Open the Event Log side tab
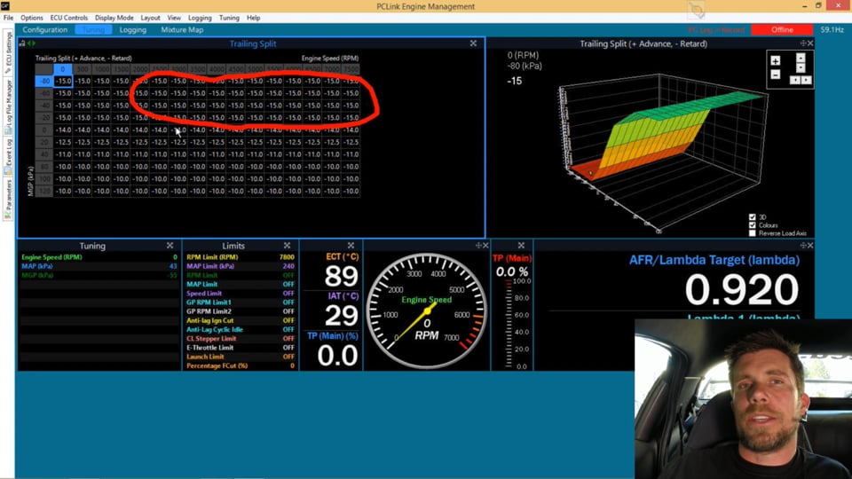852x479 pixels. point(8,156)
